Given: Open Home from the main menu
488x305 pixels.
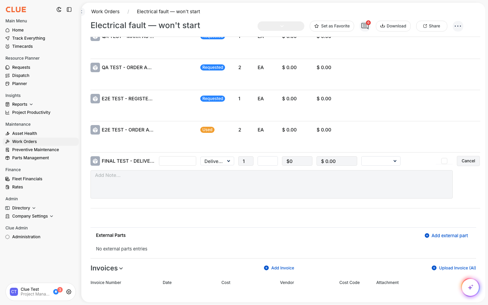Looking at the screenshot, I should point(17,30).
